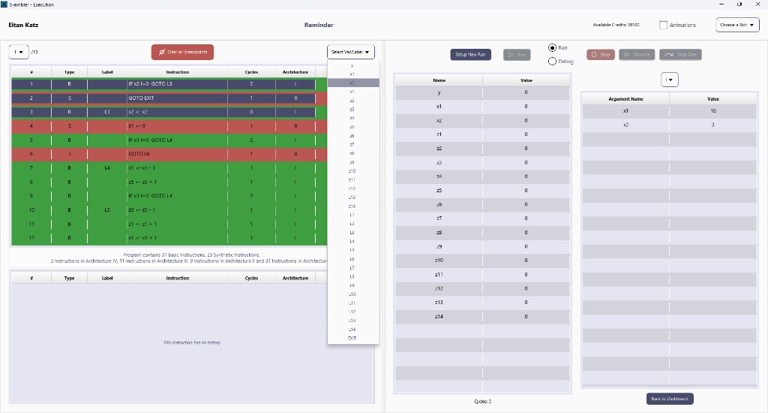Click the Instruction column header in top table

click(x=177, y=72)
